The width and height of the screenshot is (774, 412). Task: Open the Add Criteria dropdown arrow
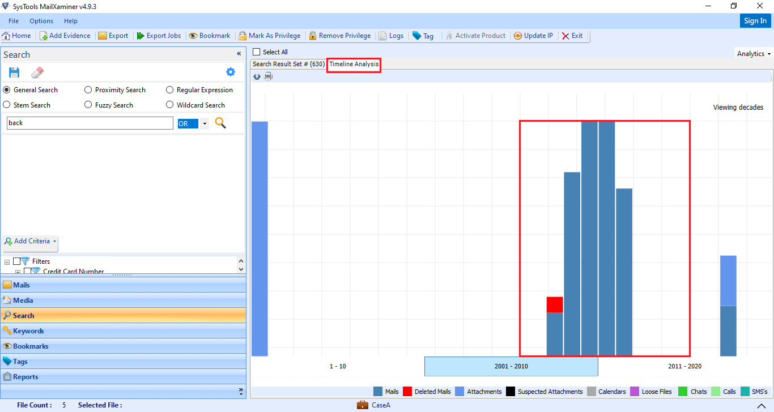(x=54, y=241)
